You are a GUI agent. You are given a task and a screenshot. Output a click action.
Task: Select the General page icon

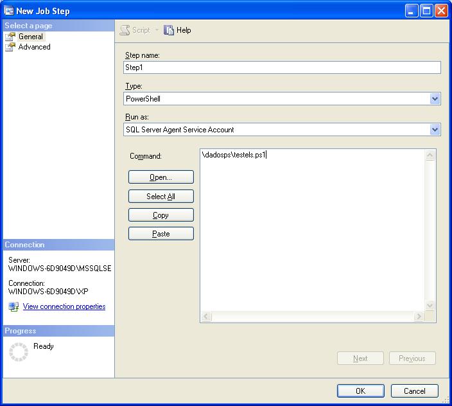click(x=10, y=37)
